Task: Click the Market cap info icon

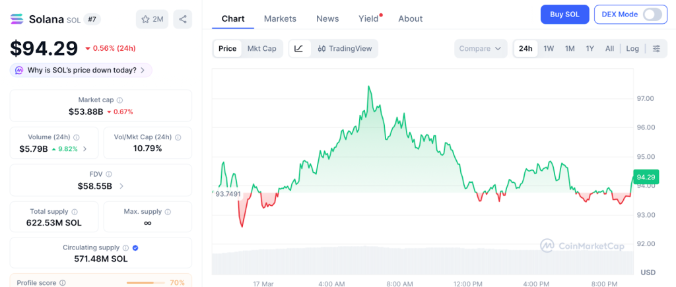Action: (119, 100)
